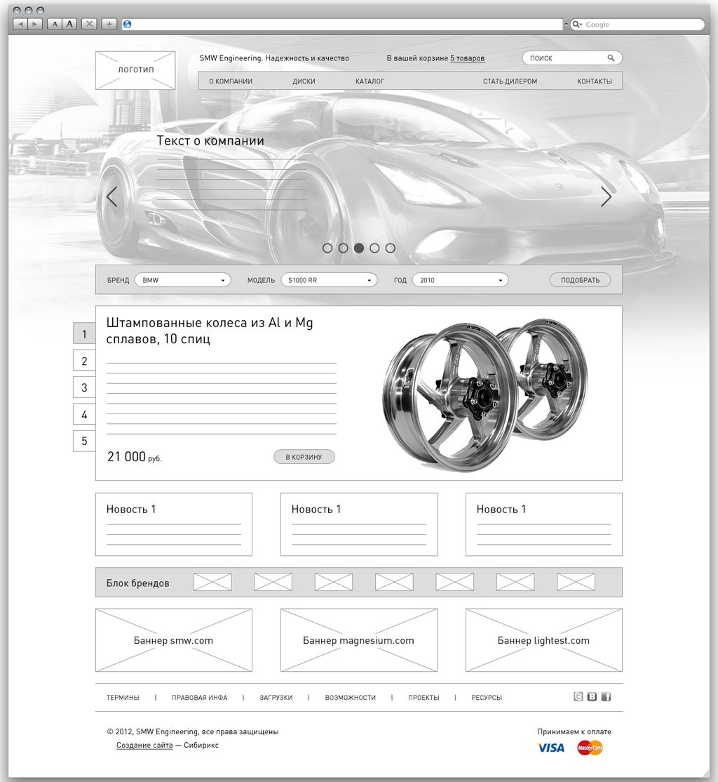Screen dimensions: 718x782
Task: Click the globe icon in the address bar
Action: click(x=128, y=24)
